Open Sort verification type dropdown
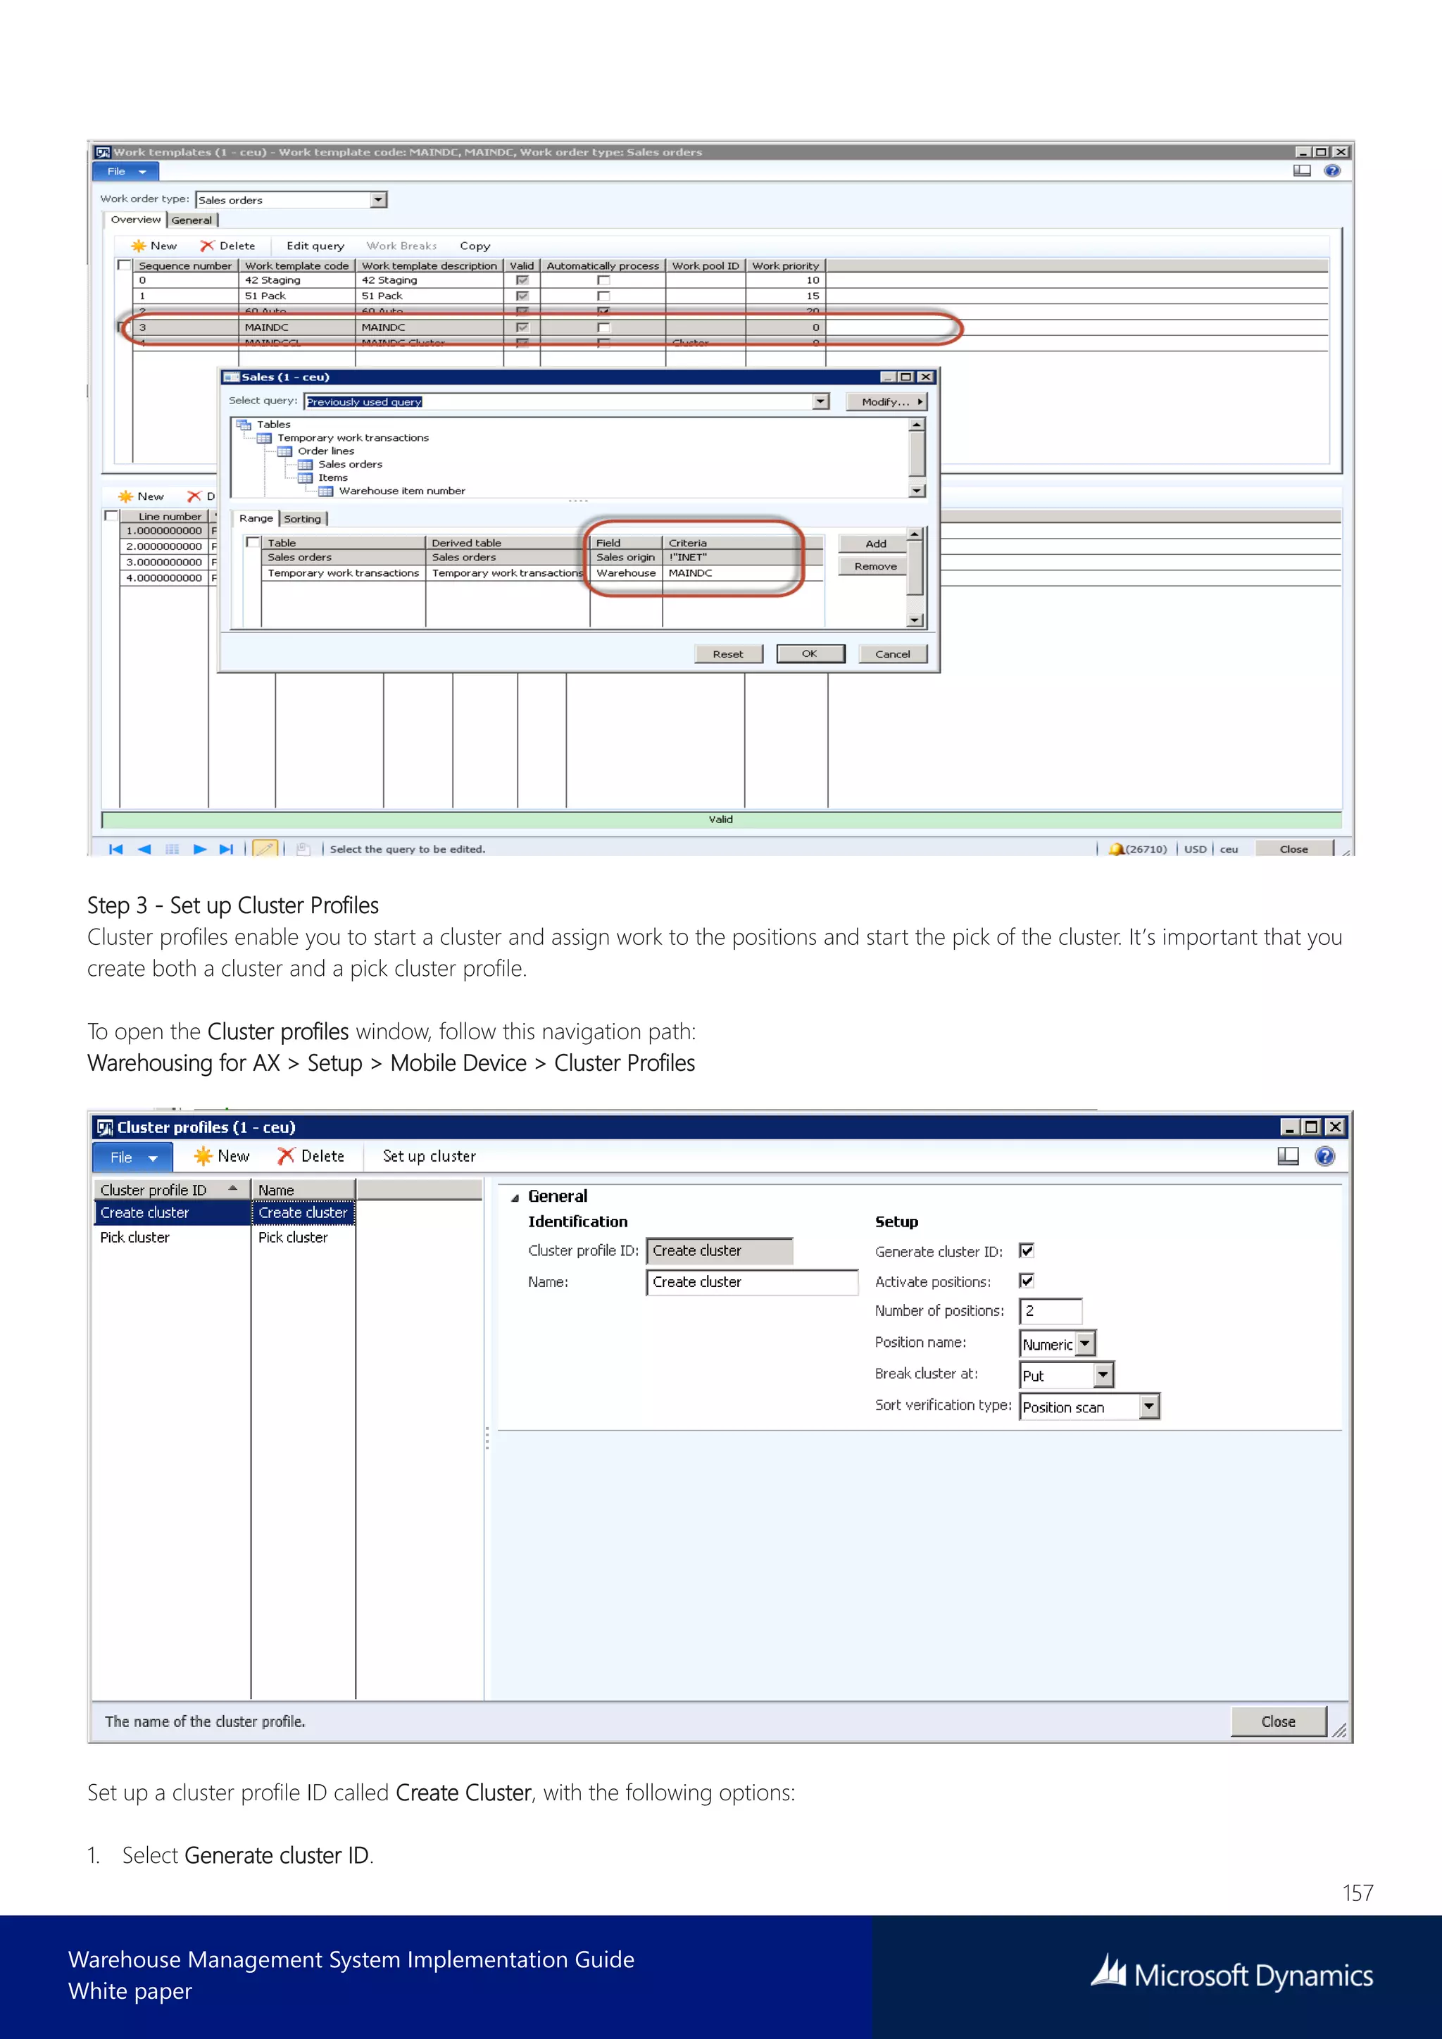 [x=1149, y=1407]
